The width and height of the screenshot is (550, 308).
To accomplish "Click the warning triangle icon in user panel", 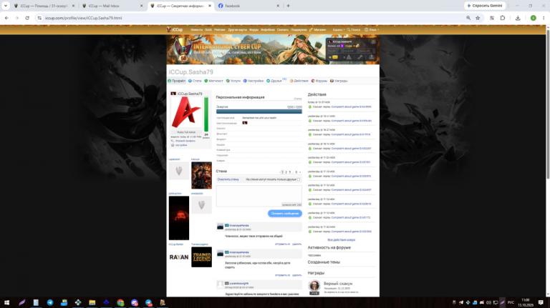I will tap(349, 57).
